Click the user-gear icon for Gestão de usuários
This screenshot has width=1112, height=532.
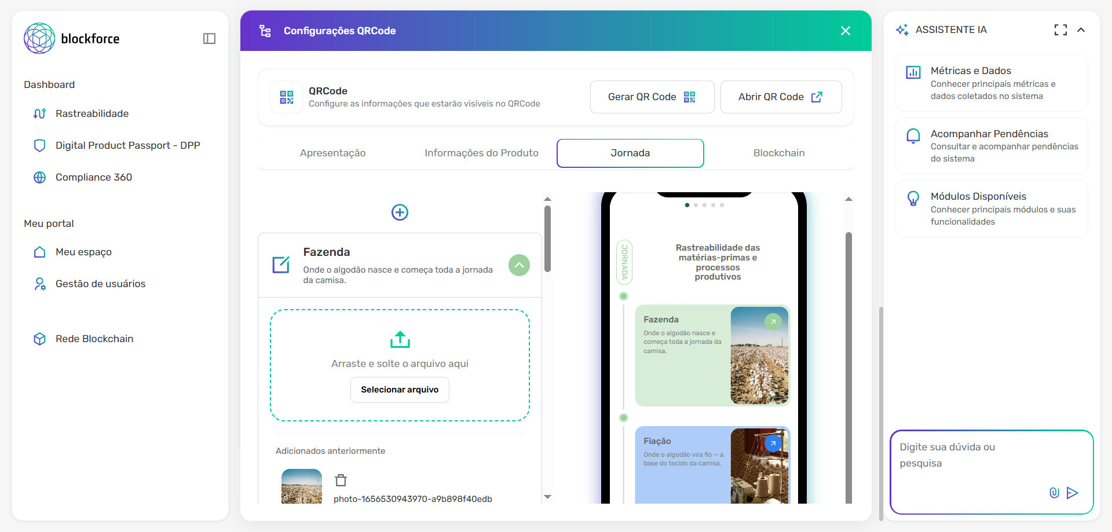click(x=39, y=284)
